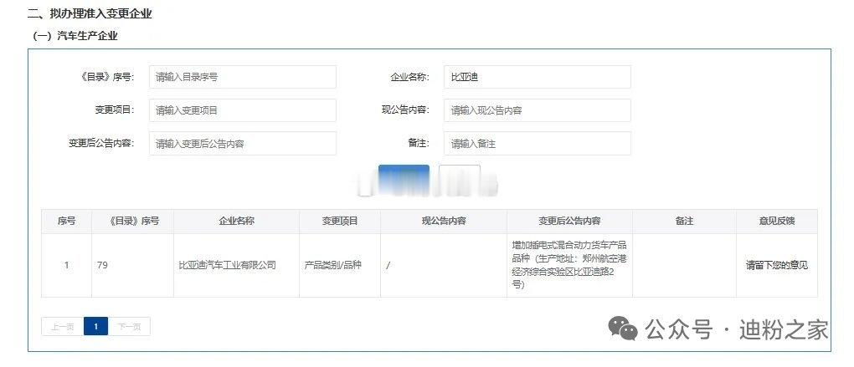854x367 pixels.
Task: Click subheading (一) 汽车生产企业
Action: 75,36
